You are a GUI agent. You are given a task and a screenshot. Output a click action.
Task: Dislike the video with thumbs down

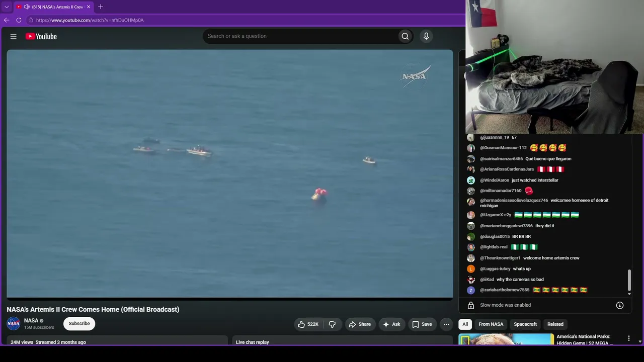tap(332, 324)
